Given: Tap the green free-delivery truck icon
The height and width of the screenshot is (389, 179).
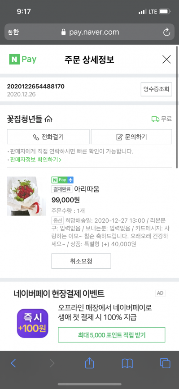Looking at the screenshot, I should click(155, 119).
